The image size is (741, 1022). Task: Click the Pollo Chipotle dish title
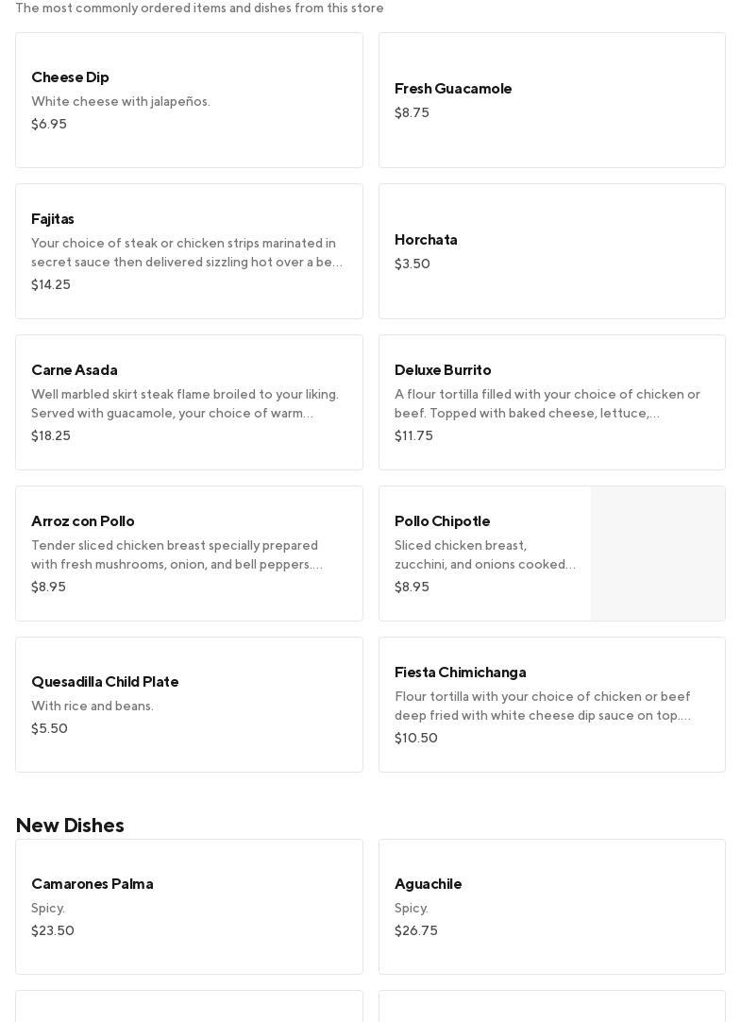pyautogui.click(x=443, y=520)
